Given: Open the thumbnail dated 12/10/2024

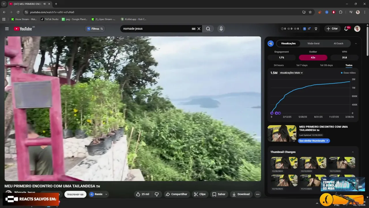Looking at the screenshot, I should (x=284, y=180).
